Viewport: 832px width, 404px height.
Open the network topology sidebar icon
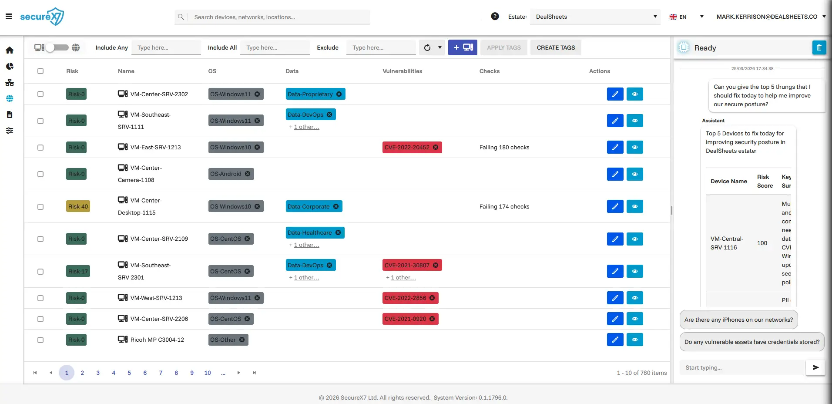pyautogui.click(x=10, y=82)
